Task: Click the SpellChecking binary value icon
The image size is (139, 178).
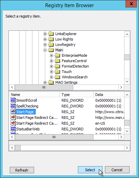Action: (x=13, y=106)
